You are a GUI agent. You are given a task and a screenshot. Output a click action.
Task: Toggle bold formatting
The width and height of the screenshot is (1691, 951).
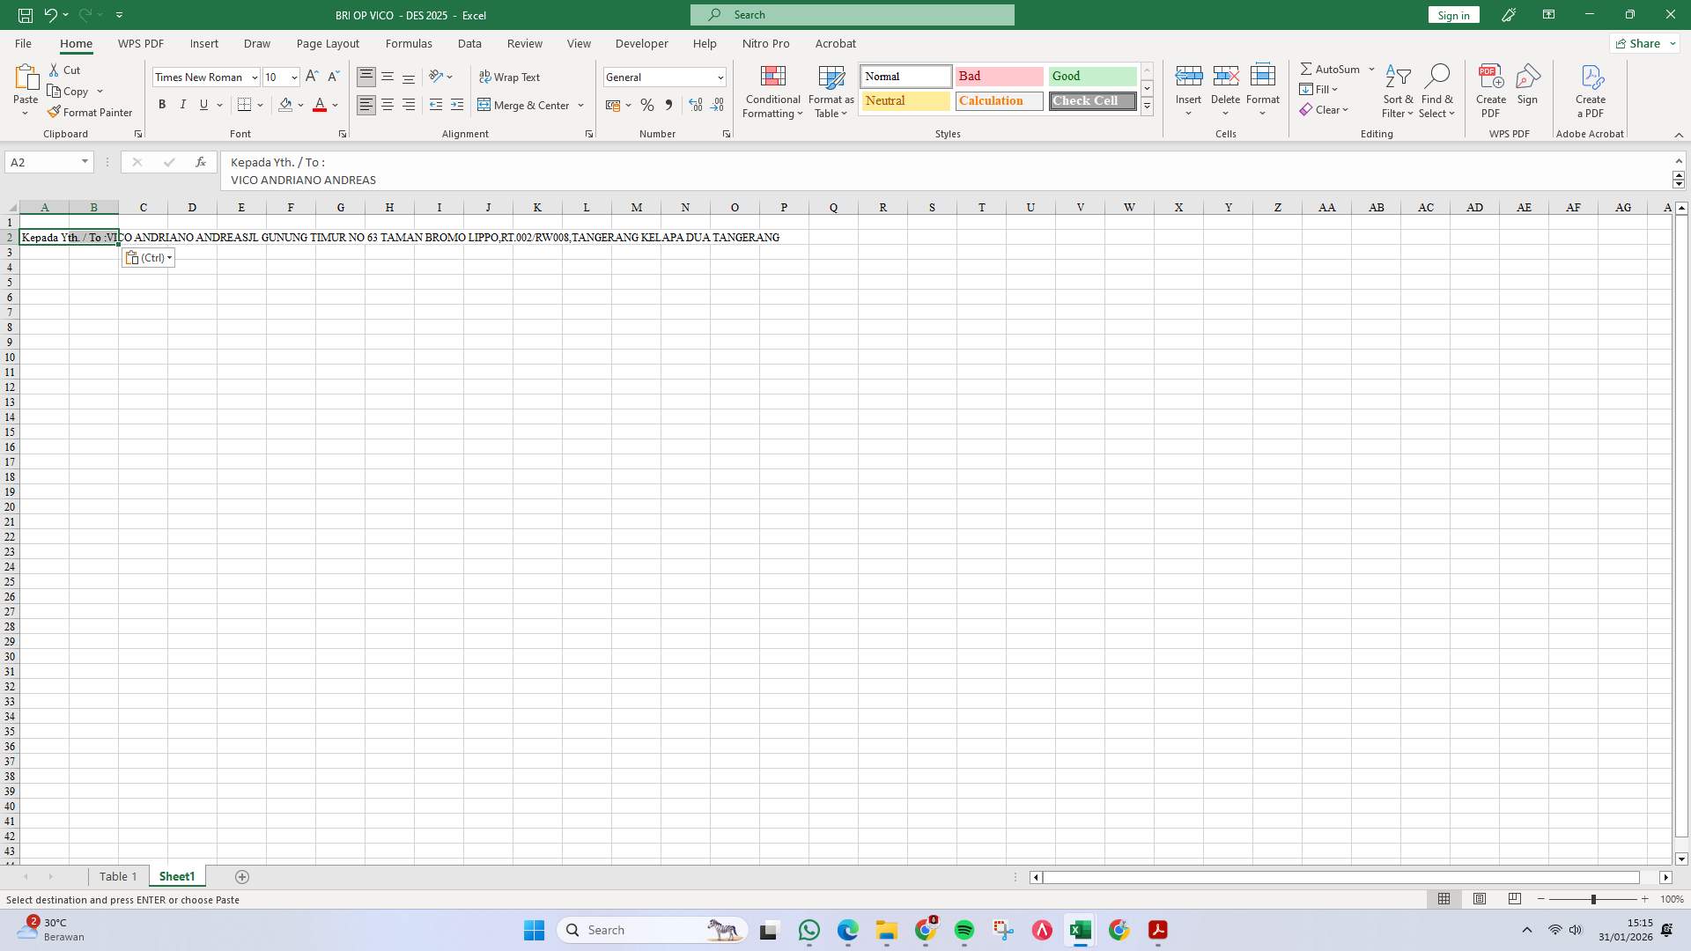[162, 104]
